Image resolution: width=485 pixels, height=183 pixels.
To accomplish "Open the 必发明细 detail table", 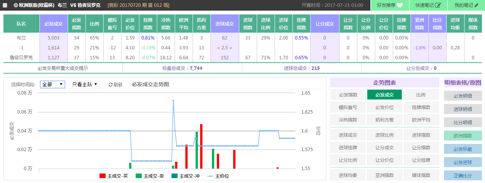I will coord(463,96).
